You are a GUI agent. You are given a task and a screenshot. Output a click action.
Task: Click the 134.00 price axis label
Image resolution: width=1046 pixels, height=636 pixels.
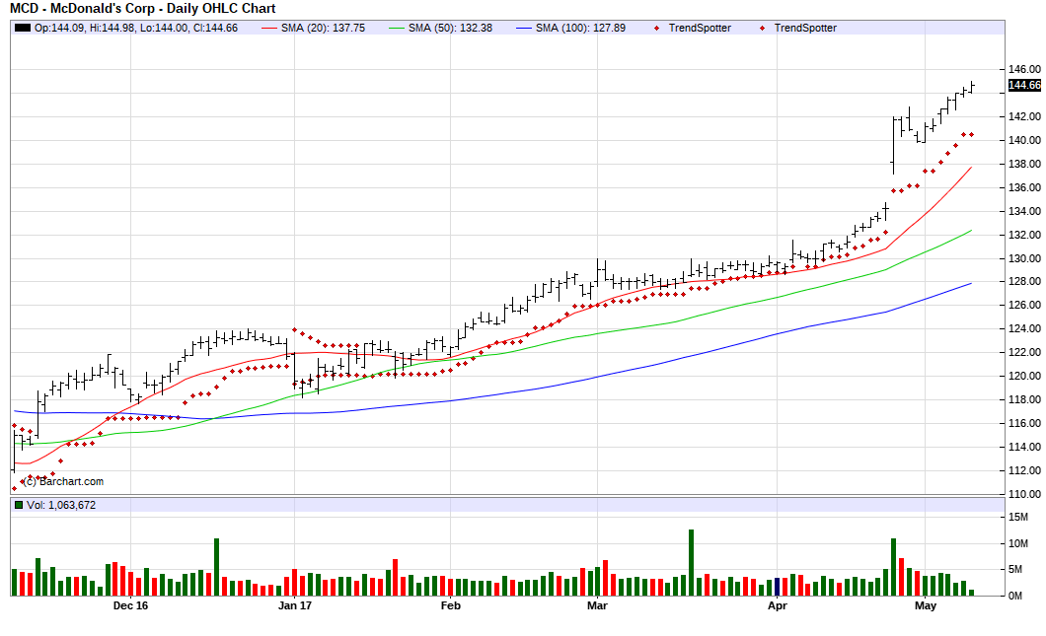coord(1024,211)
